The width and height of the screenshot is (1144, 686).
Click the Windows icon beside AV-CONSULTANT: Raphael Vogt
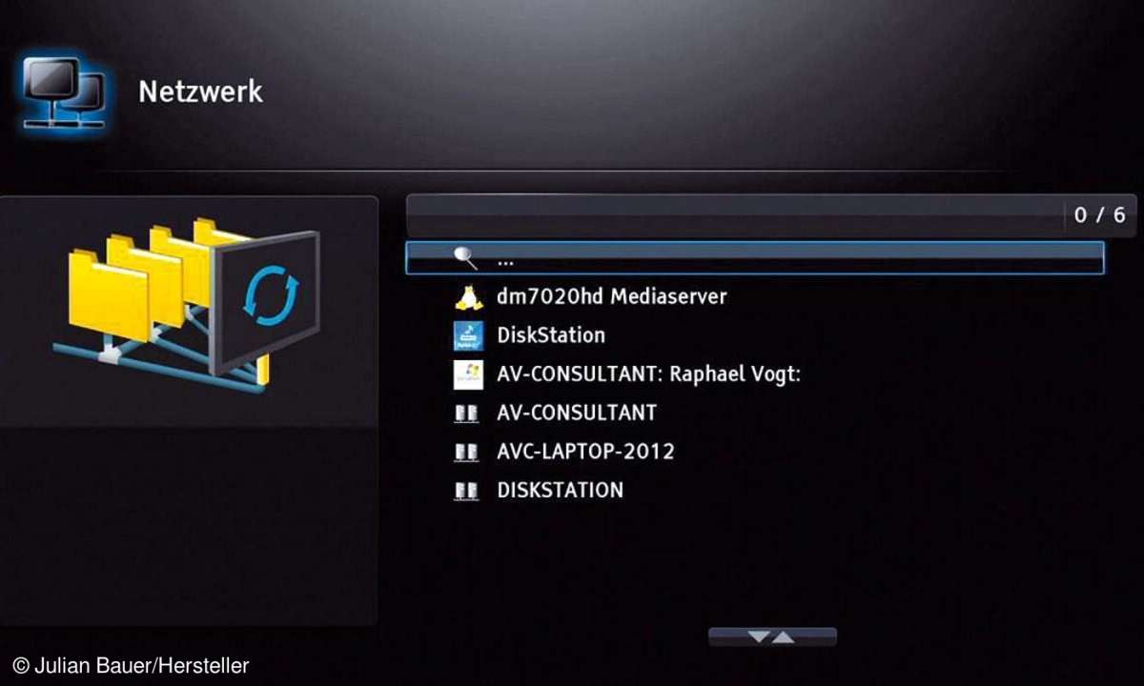coord(467,374)
